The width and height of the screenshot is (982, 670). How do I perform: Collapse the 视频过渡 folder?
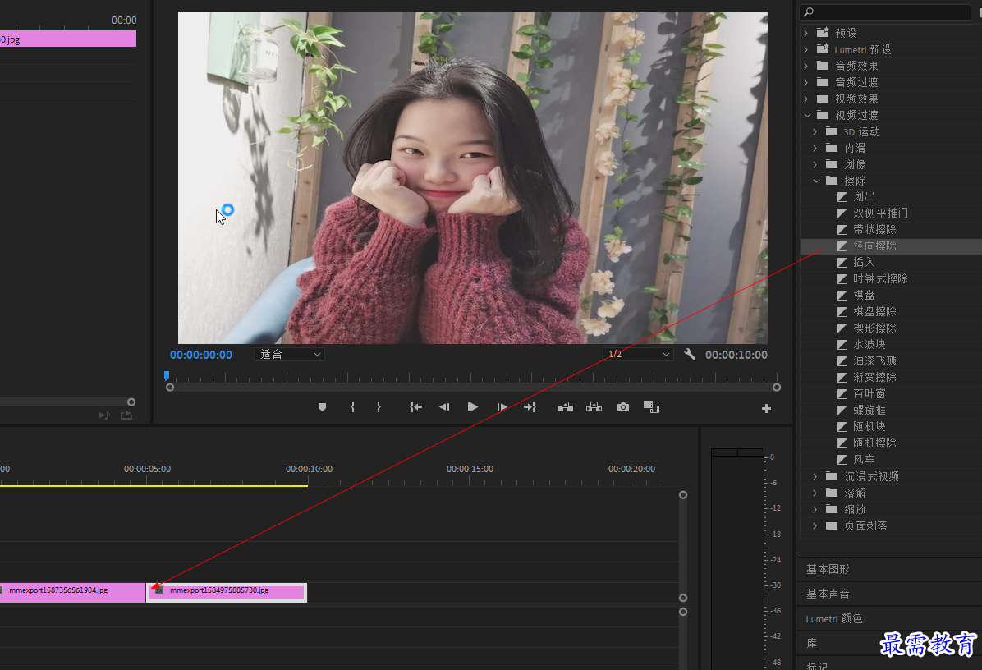(807, 115)
